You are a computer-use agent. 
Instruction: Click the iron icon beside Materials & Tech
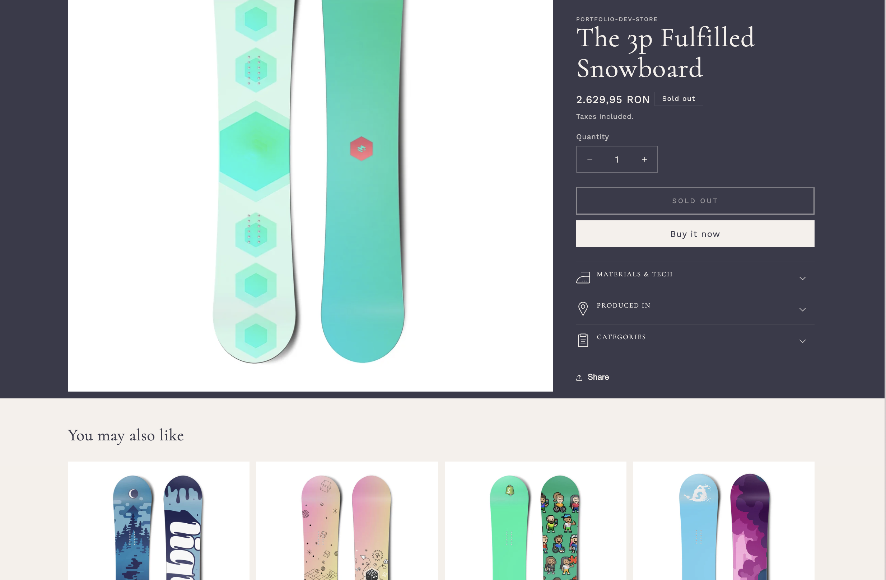tap(583, 278)
